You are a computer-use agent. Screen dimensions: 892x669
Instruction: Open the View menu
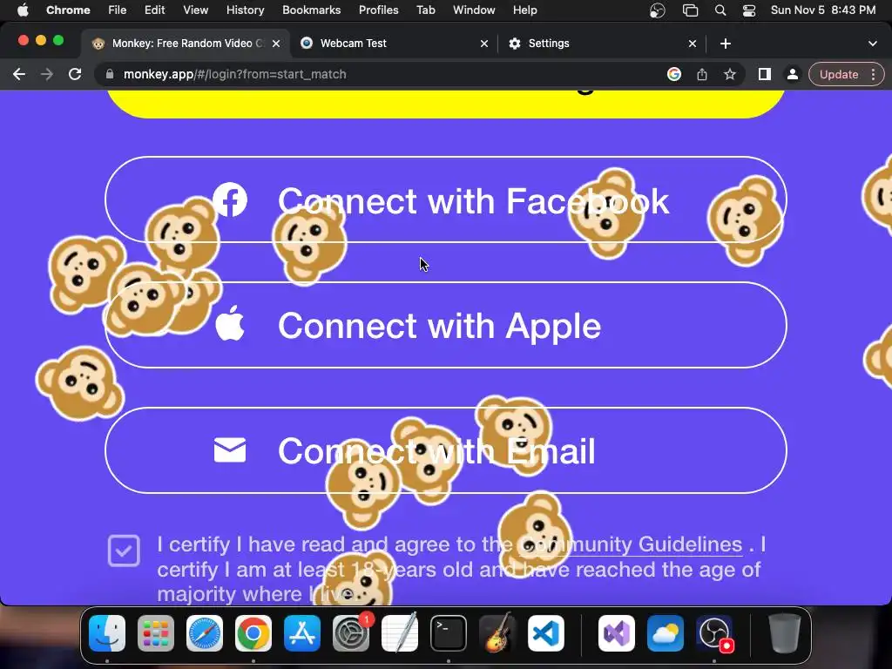[x=196, y=10]
